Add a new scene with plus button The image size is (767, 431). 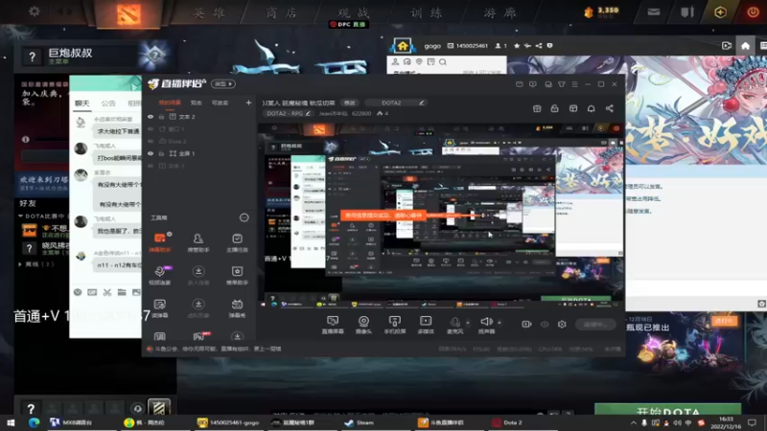(248, 102)
